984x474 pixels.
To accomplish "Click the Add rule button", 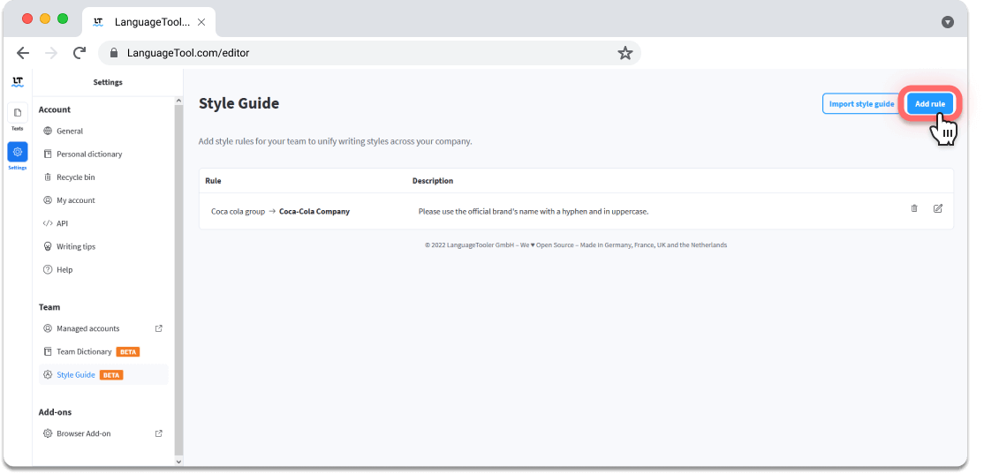I will coord(930,104).
